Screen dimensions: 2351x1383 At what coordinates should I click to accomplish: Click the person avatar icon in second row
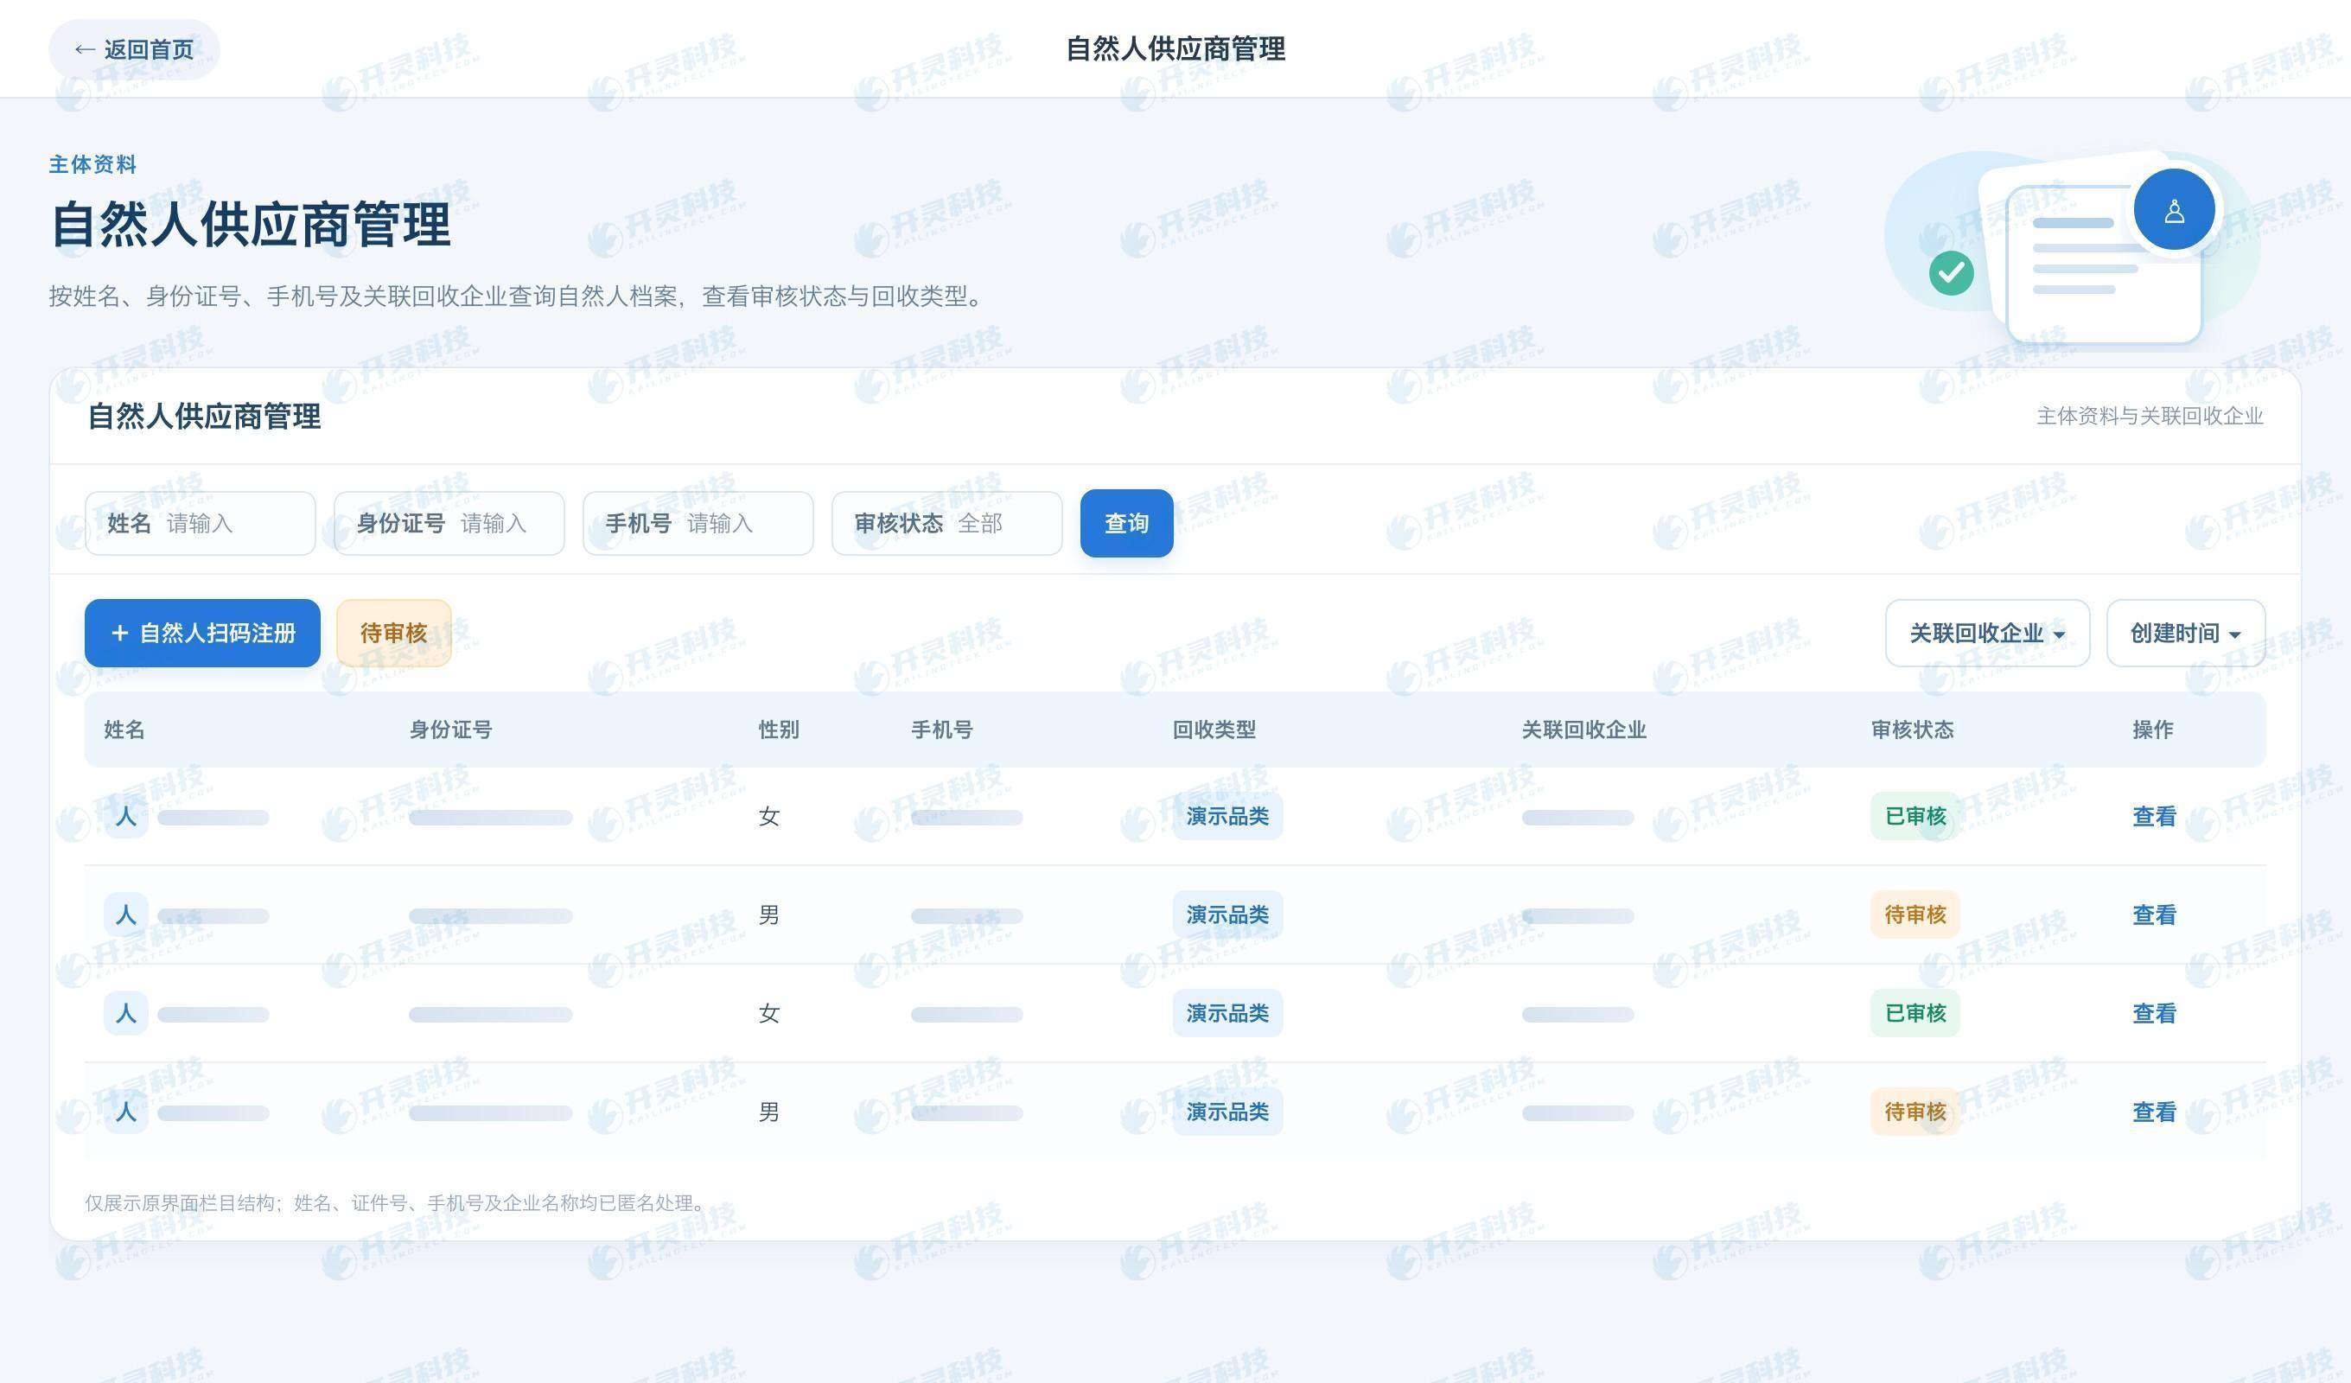pyautogui.click(x=126, y=915)
